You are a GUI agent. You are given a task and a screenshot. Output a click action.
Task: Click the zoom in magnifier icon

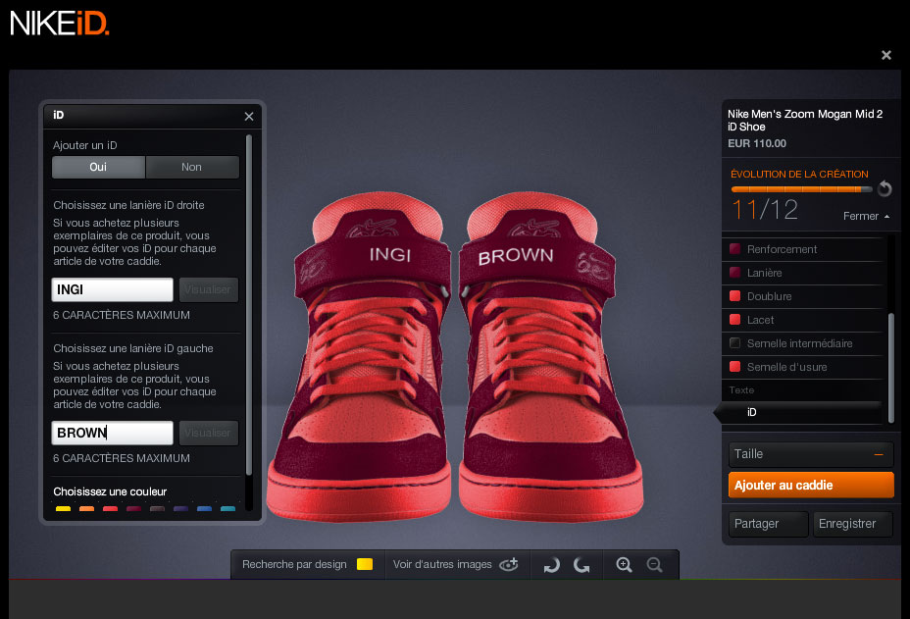point(624,564)
